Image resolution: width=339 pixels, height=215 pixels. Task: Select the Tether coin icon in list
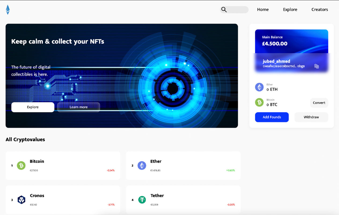(x=142, y=200)
